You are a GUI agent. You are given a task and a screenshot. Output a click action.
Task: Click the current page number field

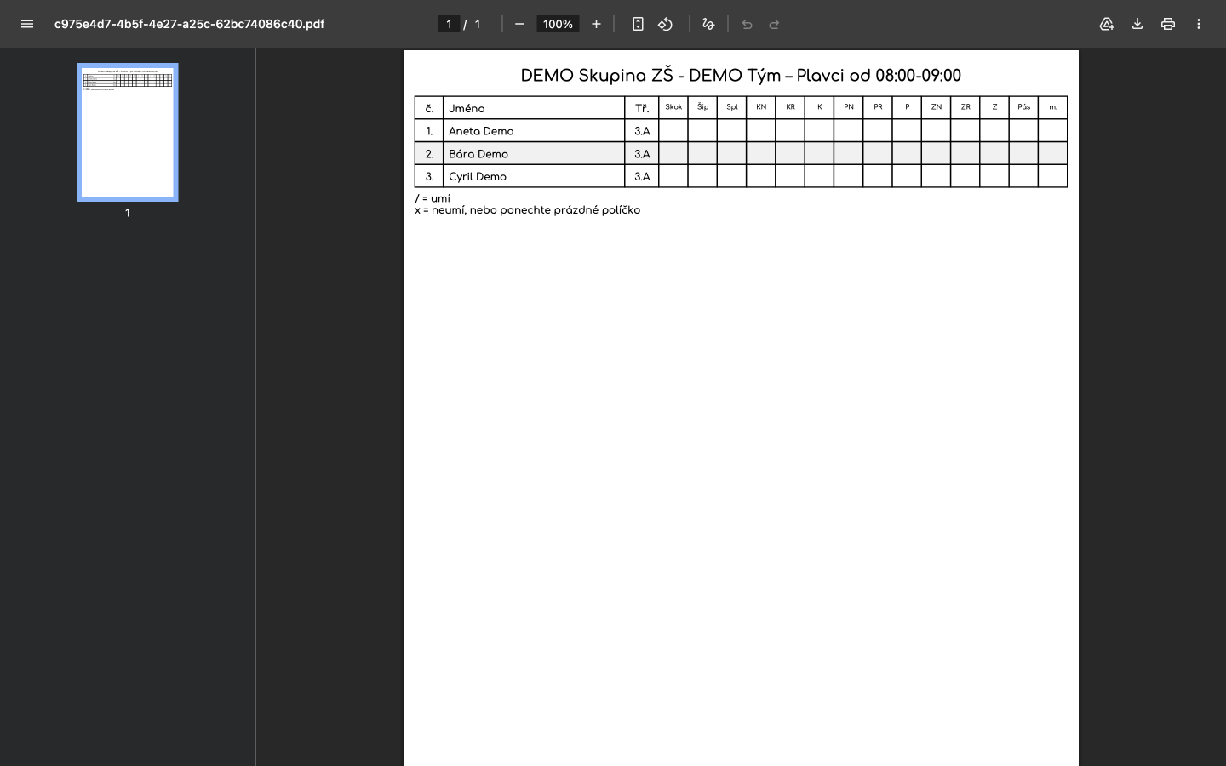[x=449, y=24]
